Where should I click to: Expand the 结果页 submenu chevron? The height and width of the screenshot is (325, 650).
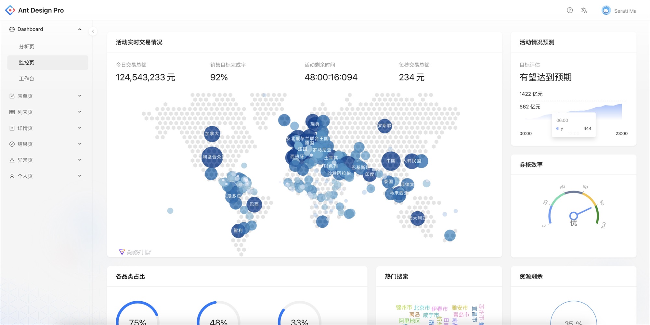(80, 144)
